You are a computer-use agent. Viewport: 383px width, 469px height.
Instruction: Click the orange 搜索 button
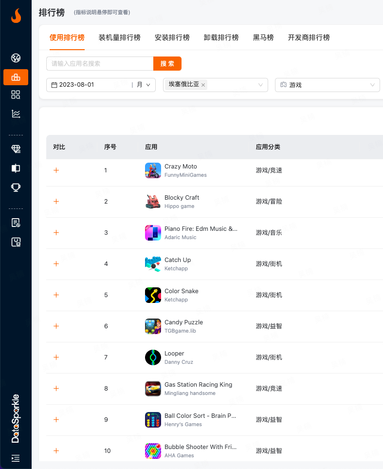[x=167, y=64]
